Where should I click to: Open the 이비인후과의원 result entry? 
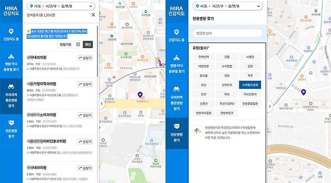[46, 141]
